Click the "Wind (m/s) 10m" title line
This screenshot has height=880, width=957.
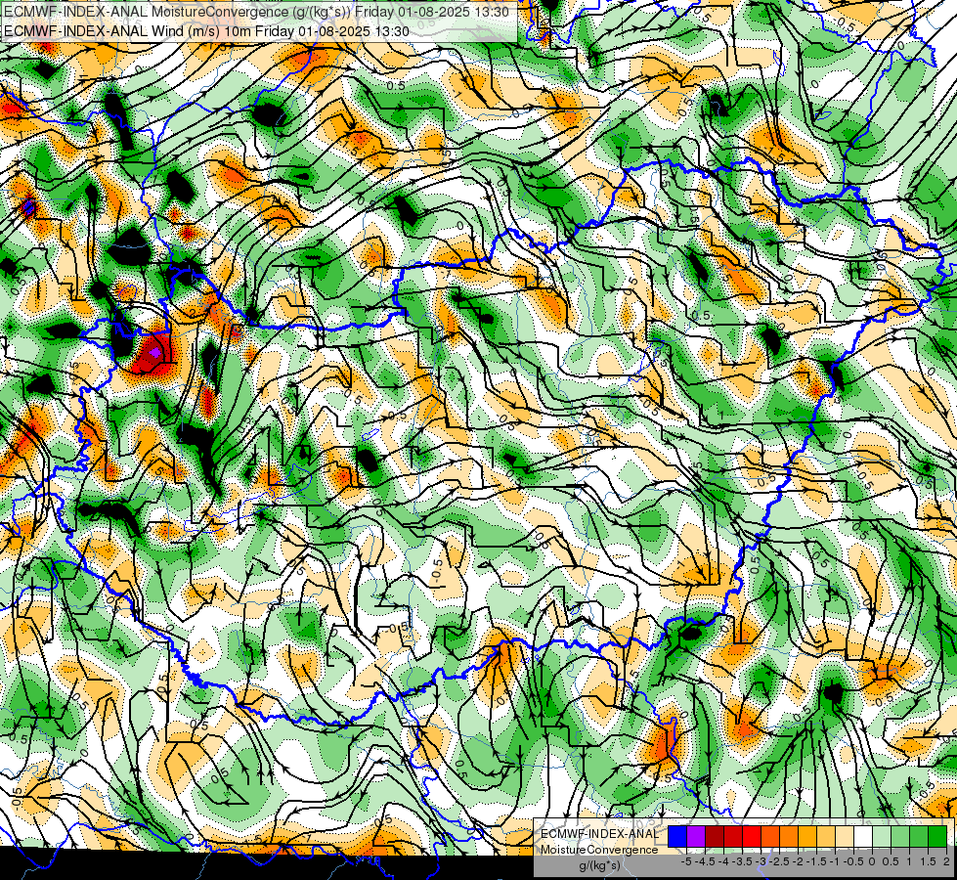click(206, 31)
